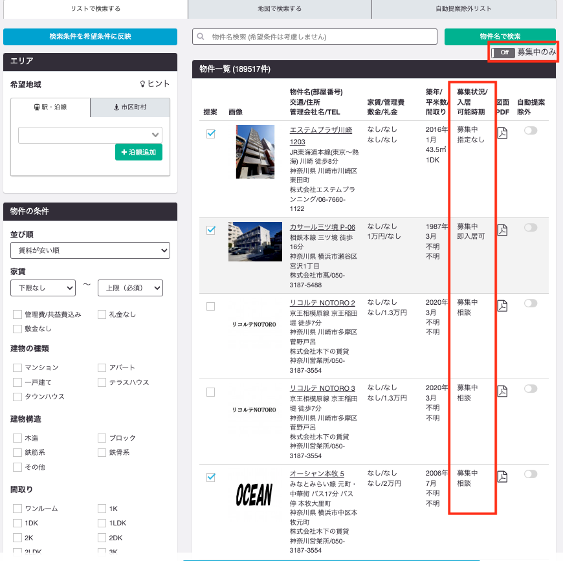This screenshot has width=563, height=561.
Task: Switch to リストで検索する tab
Action: click(96, 8)
